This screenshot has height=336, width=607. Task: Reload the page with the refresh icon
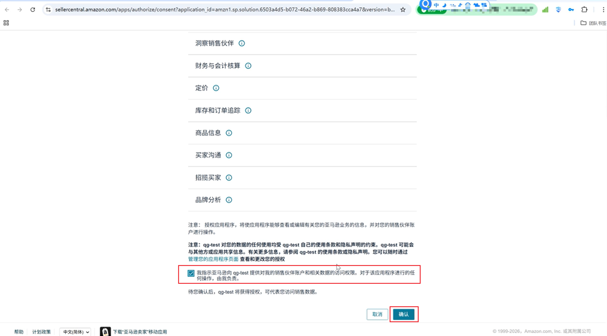tap(33, 10)
